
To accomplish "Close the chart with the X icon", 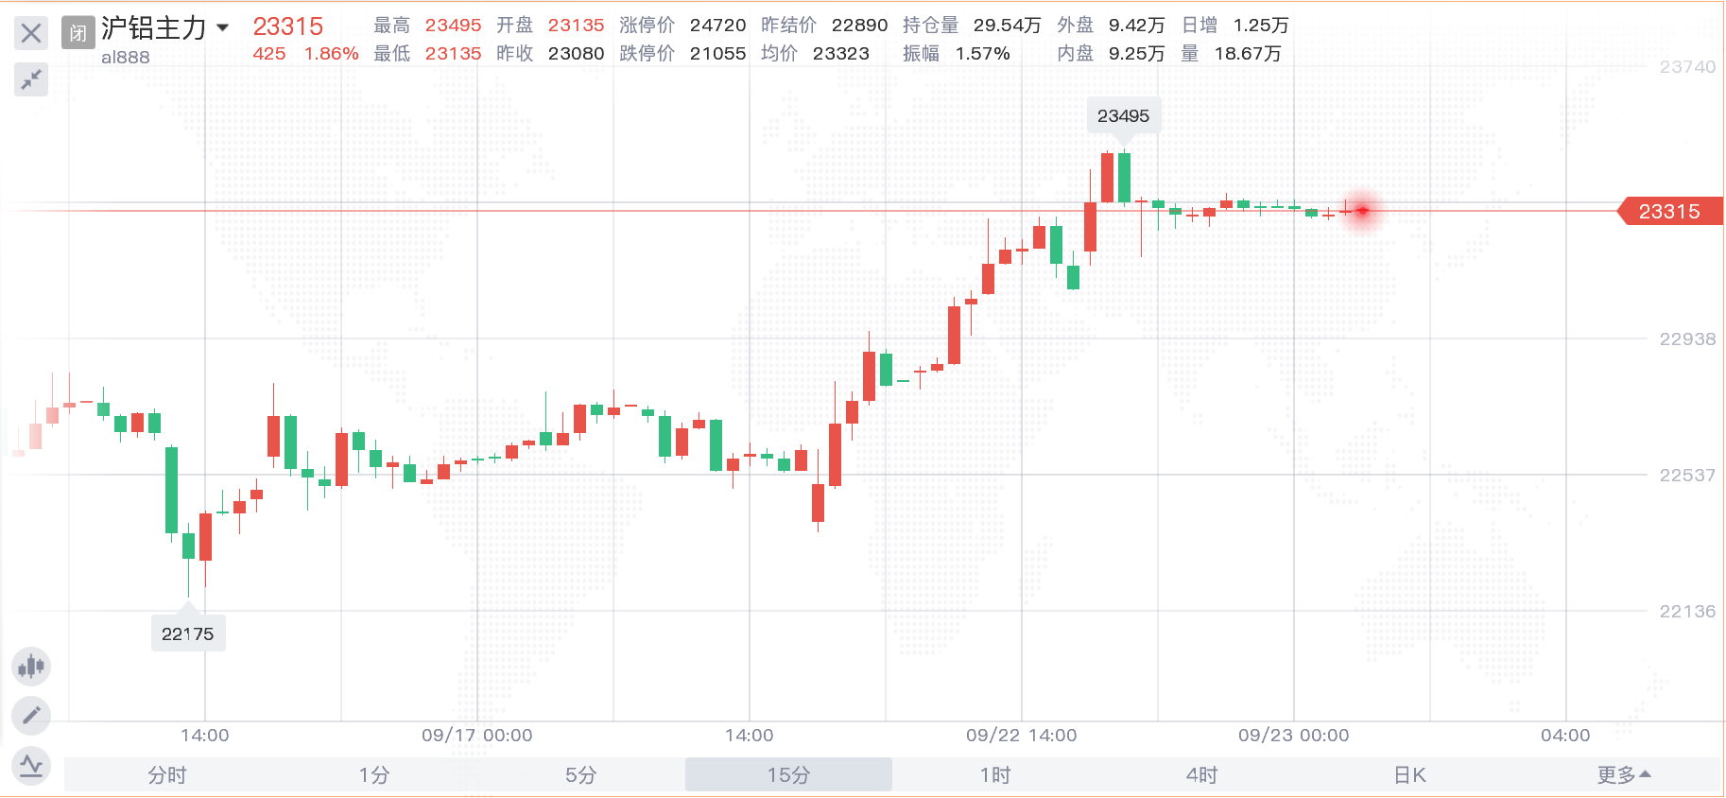I will pos(31,33).
